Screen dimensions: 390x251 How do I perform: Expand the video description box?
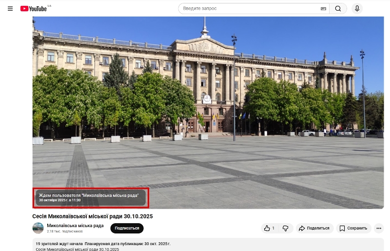click(205, 245)
